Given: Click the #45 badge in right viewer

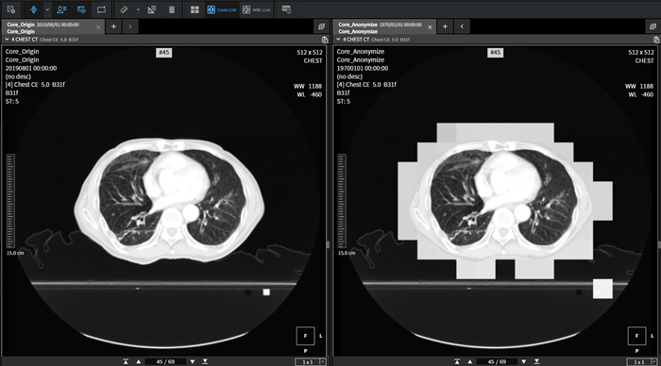Looking at the screenshot, I should (x=496, y=53).
